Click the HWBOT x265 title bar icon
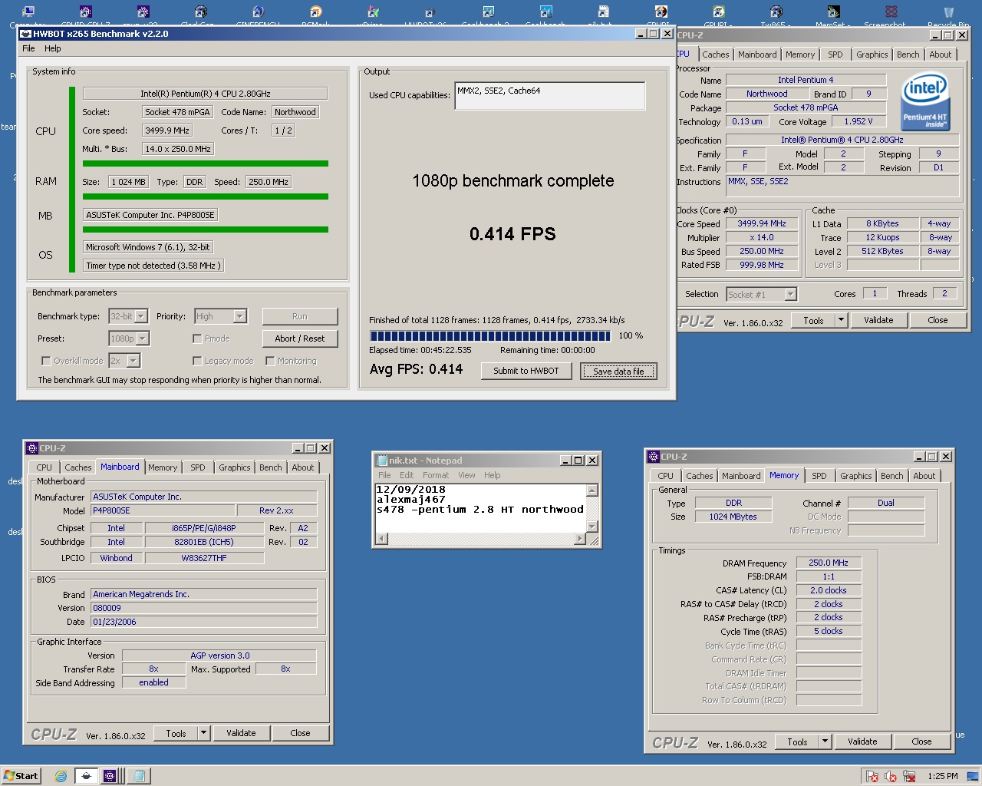The height and width of the screenshot is (786, 982). click(x=25, y=34)
